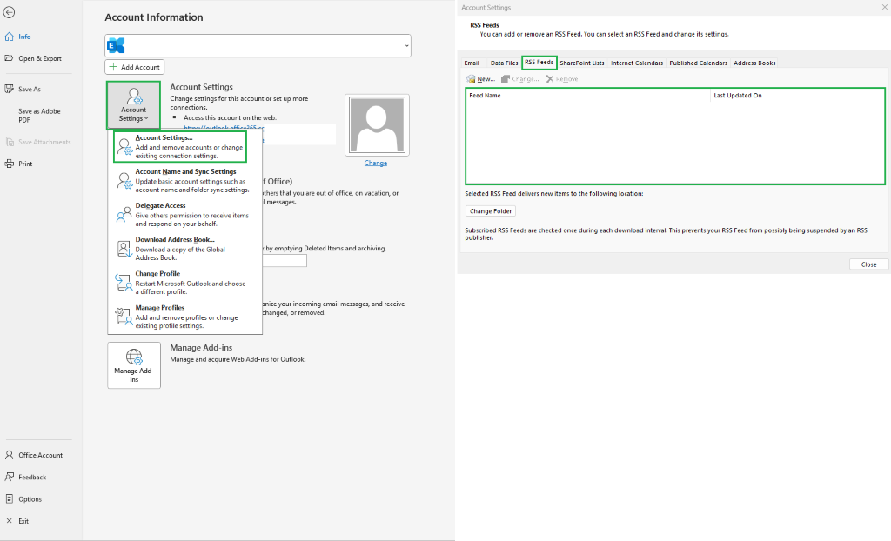Click New... to add RSS feed
Screen dimensions: 891x541
point(480,79)
